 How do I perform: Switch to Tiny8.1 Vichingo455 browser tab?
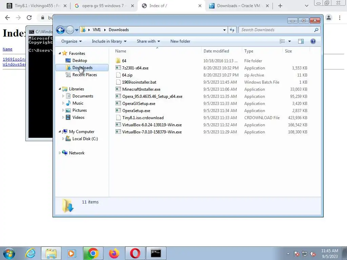tap(37, 6)
